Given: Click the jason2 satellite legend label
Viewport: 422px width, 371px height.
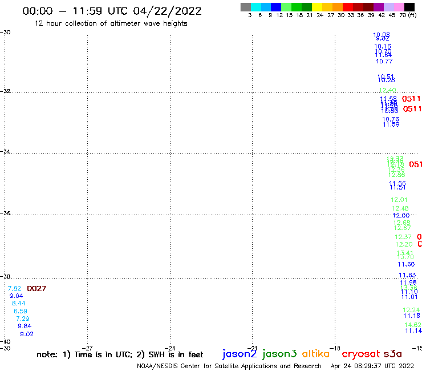Looking at the screenshot, I should [240, 354].
